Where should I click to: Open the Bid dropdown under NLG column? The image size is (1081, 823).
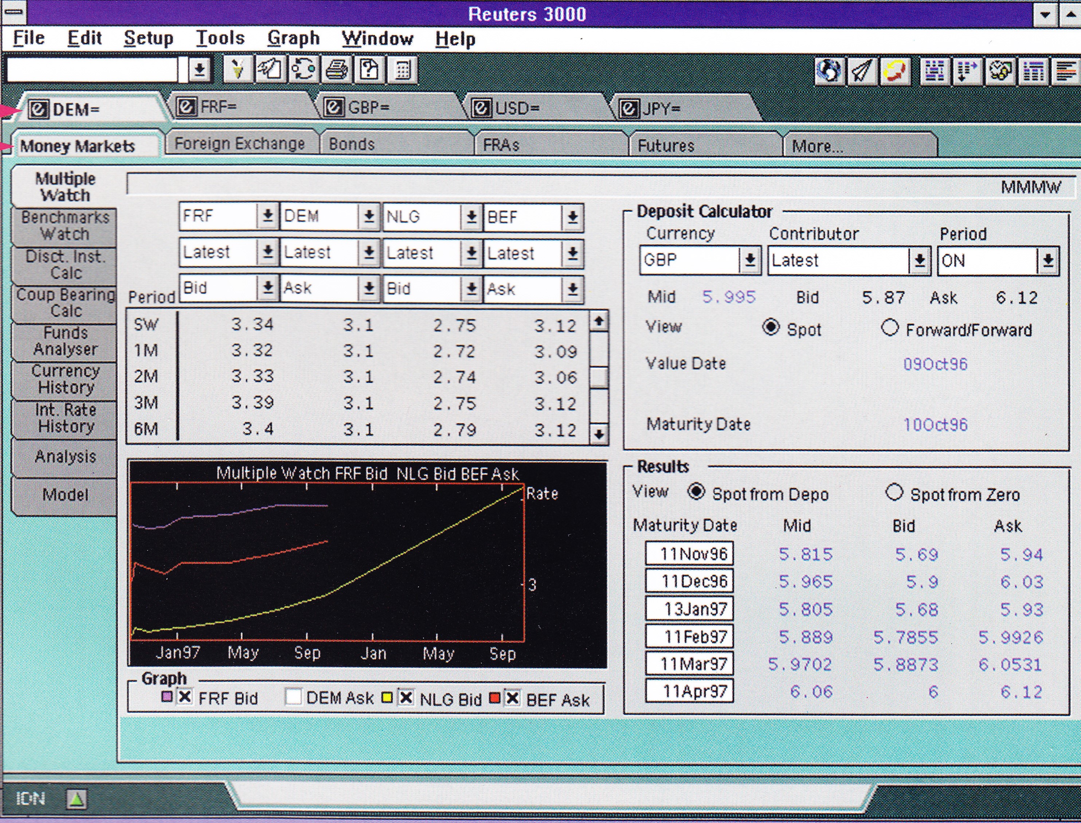471,289
